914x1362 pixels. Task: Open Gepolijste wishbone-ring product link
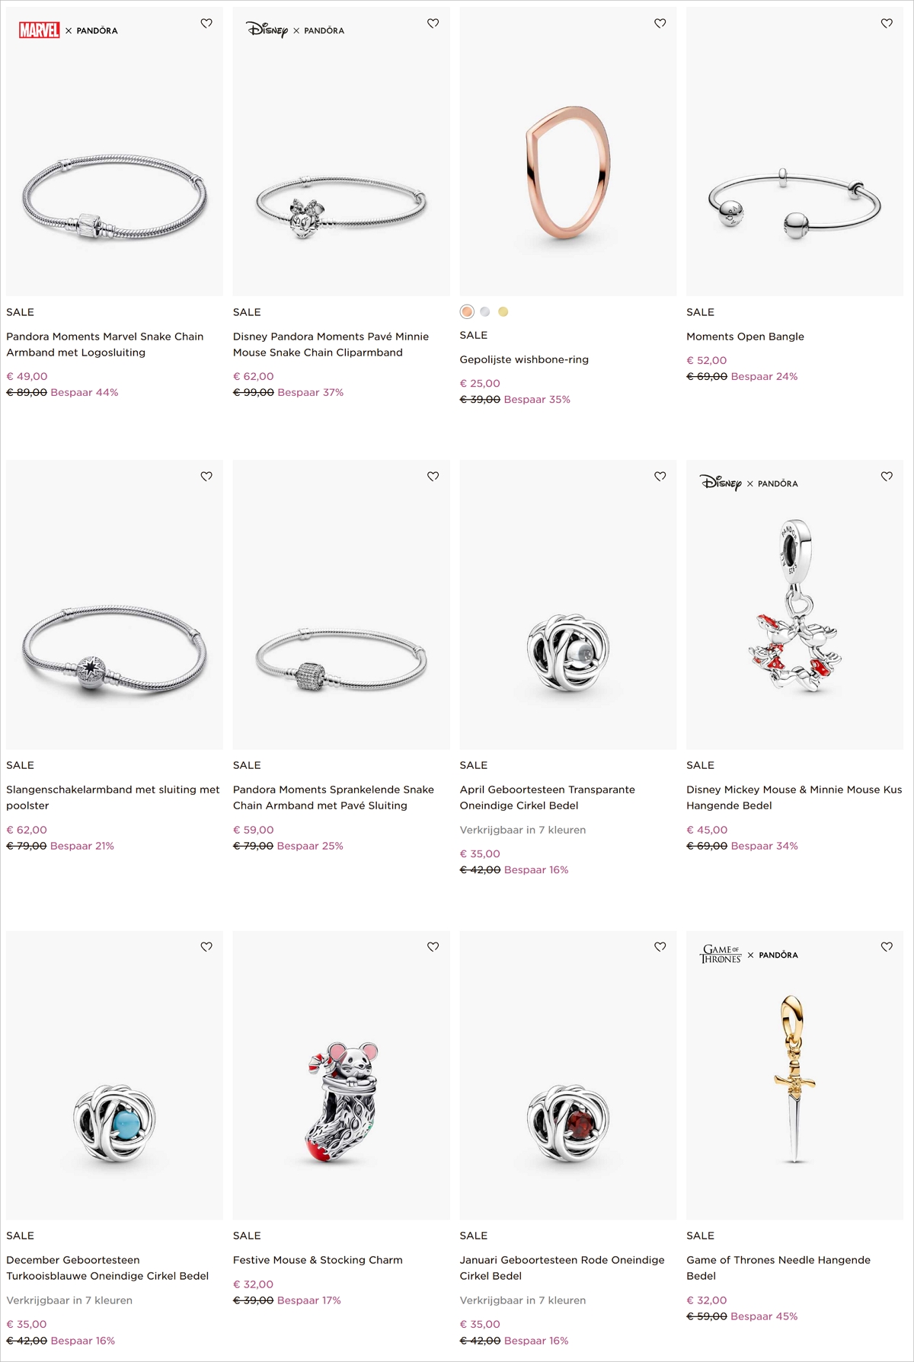(524, 359)
